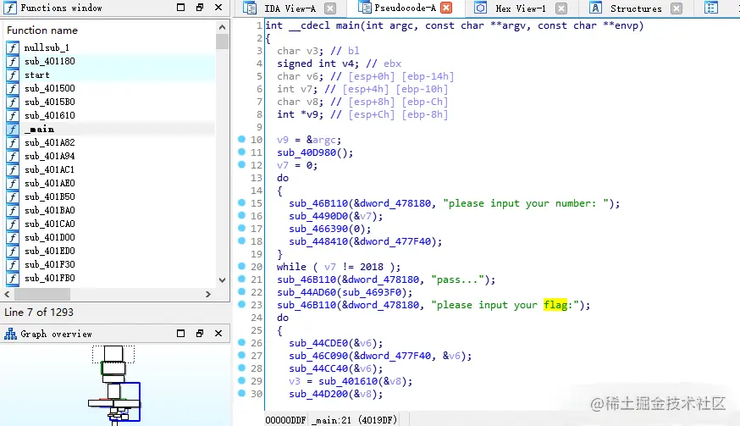This screenshot has height=426, width=740.
Task: Click the Hex View-1 tab icon
Action: pyautogui.click(x=480, y=8)
